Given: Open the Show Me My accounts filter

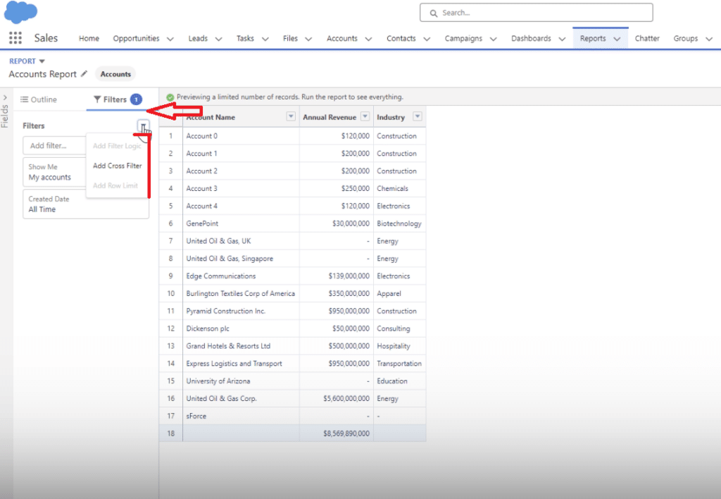Looking at the screenshot, I should coord(55,172).
